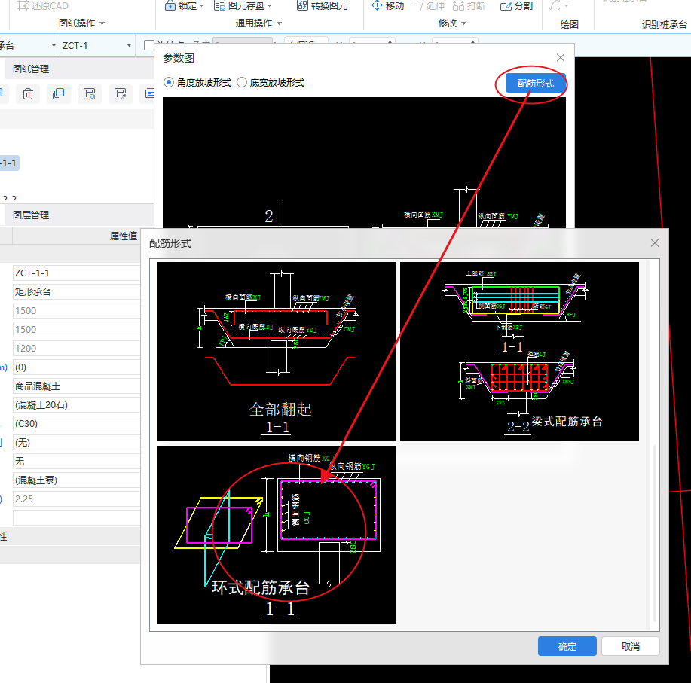This screenshot has height=683, width=691.
Task: Click 确定 to confirm rebar form
Action: pos(567,646)
